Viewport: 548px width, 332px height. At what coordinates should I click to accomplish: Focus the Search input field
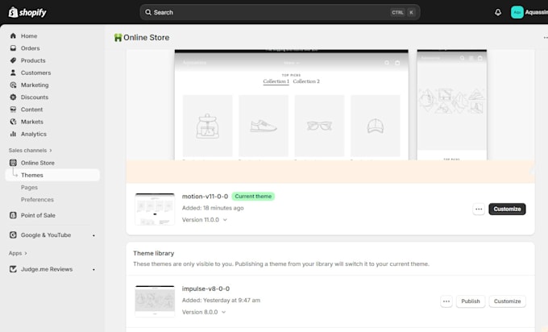tap(280, 12)
